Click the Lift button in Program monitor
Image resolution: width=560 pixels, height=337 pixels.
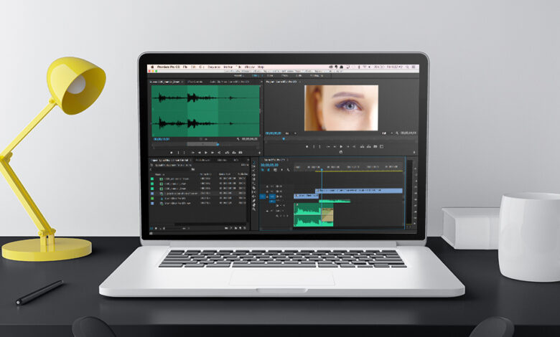pos(362,146)
